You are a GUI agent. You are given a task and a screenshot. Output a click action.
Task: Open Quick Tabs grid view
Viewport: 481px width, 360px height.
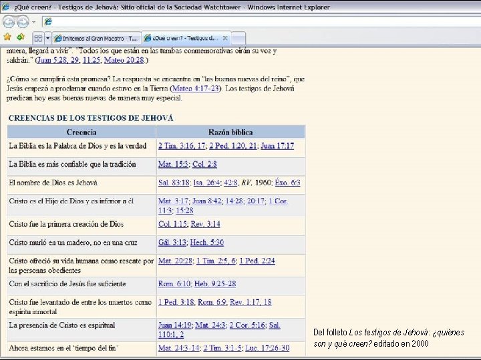38,38
